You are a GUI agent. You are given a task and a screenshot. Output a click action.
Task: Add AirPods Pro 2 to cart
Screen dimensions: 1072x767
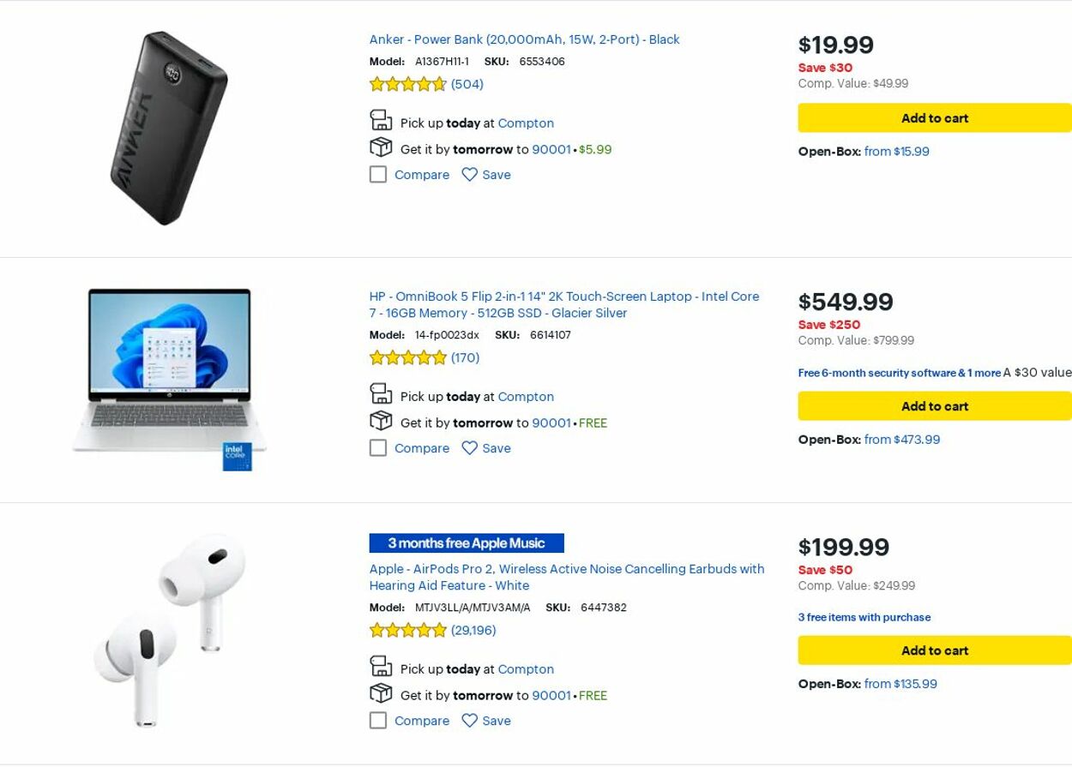pyautogui.click(x=934, y=650)
